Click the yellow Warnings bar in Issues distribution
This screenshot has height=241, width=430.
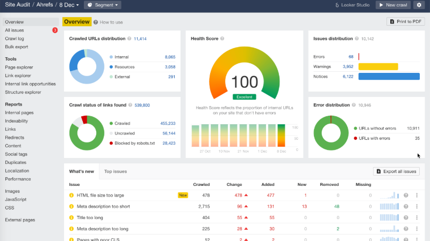click(x=378, y=66)
